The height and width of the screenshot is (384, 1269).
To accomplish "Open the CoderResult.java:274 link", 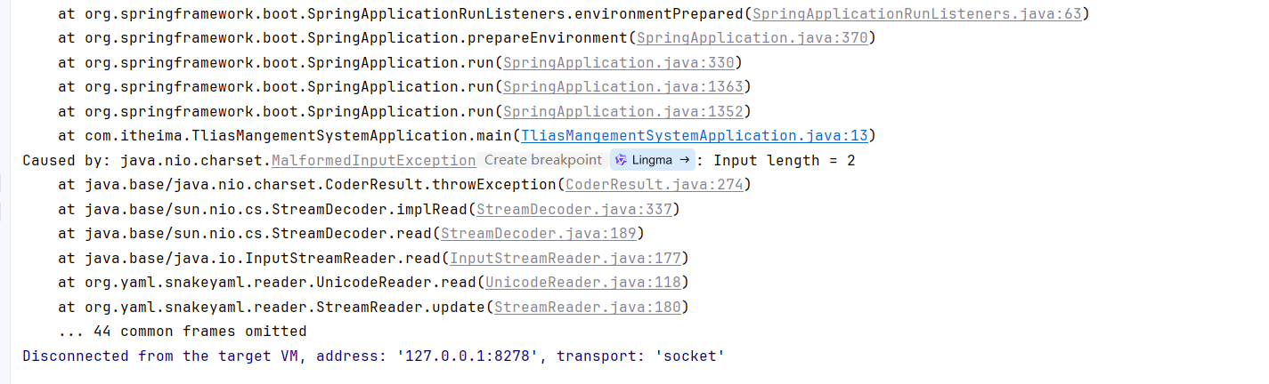I will (654, 185).
